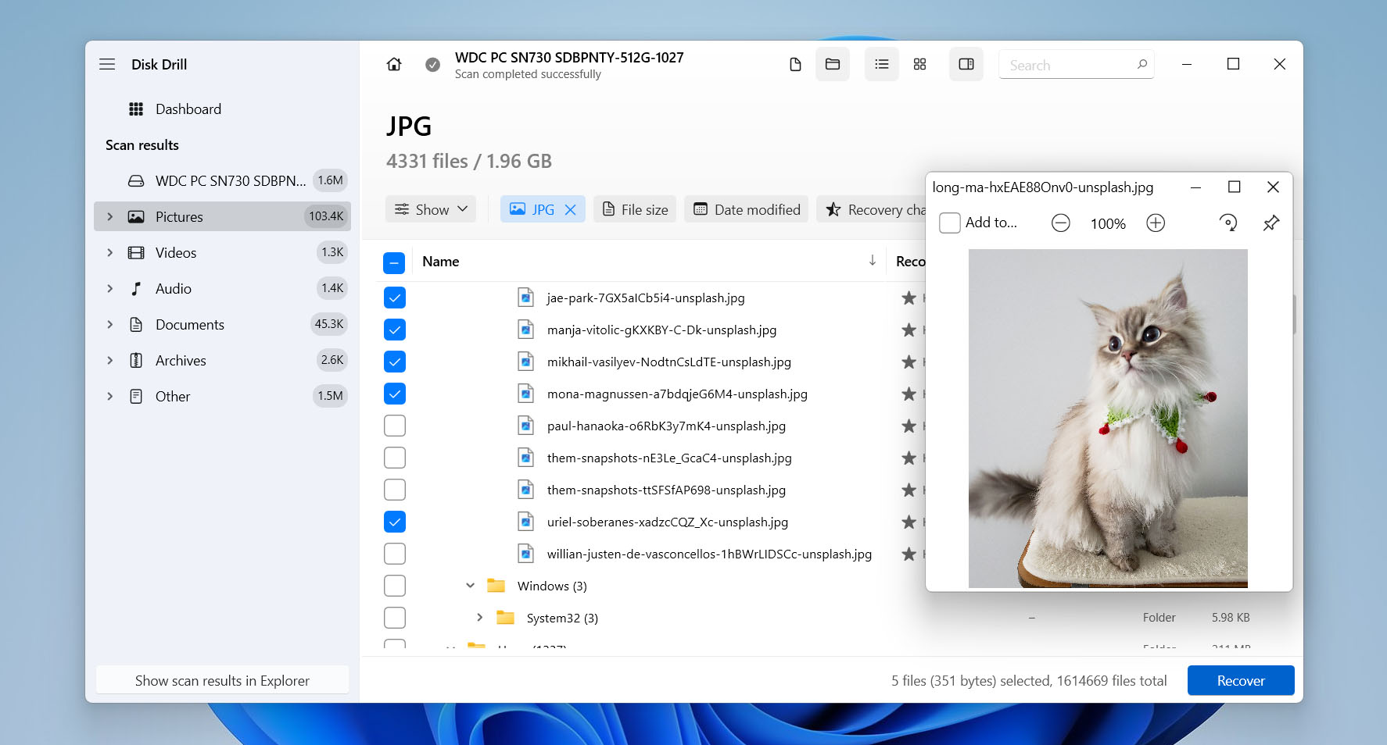Select the Pictures category
Viewport: 1387px width, 745px height.
[x=222, y=216]
